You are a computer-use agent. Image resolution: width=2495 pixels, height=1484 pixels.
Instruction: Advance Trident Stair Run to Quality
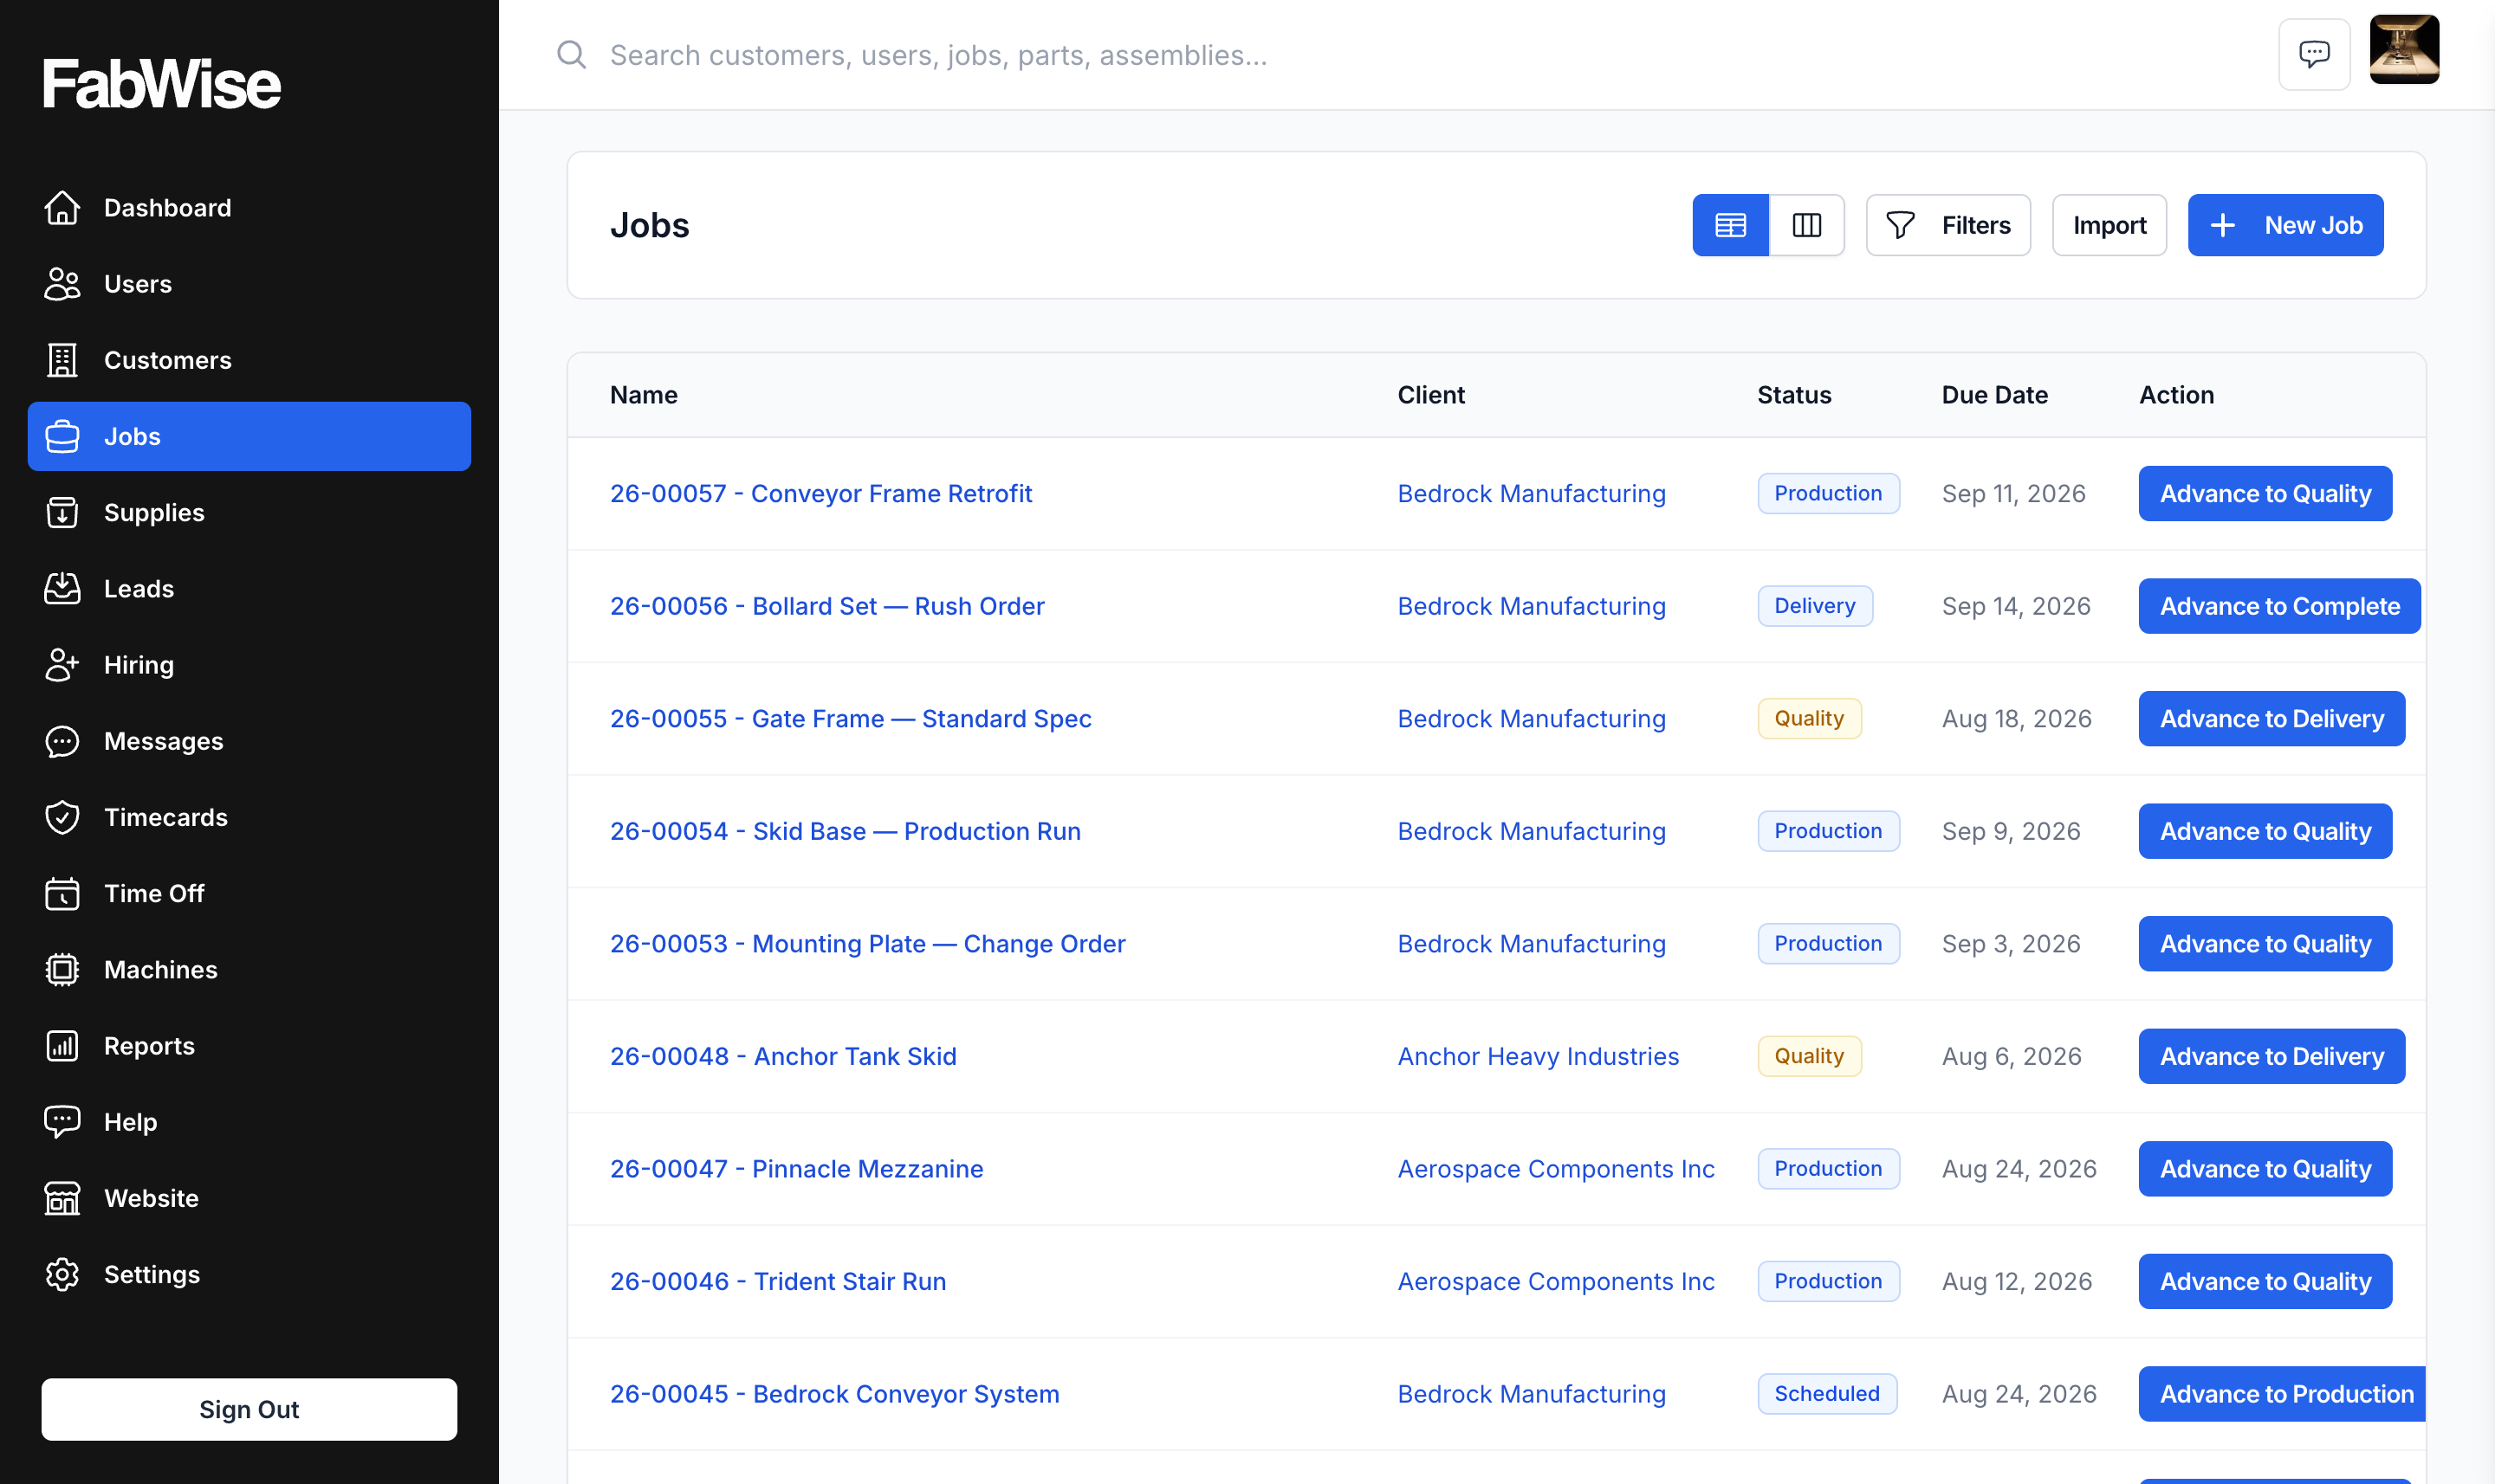click(x=2265, y=1281)
